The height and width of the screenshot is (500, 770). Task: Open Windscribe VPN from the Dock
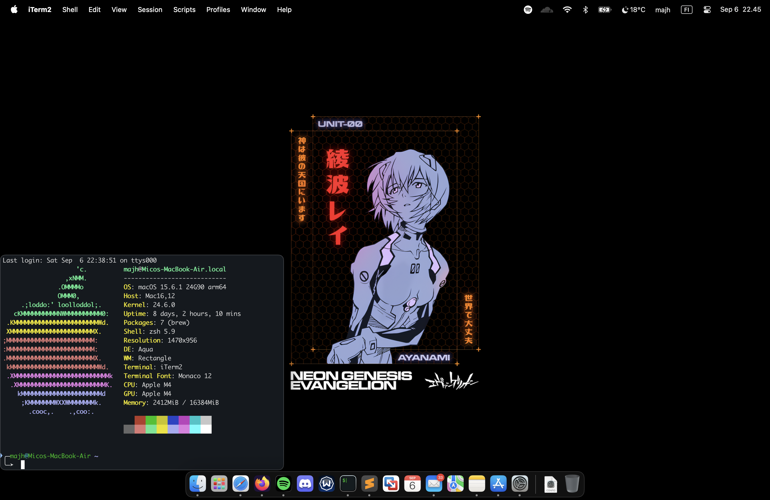pos(326,484)
